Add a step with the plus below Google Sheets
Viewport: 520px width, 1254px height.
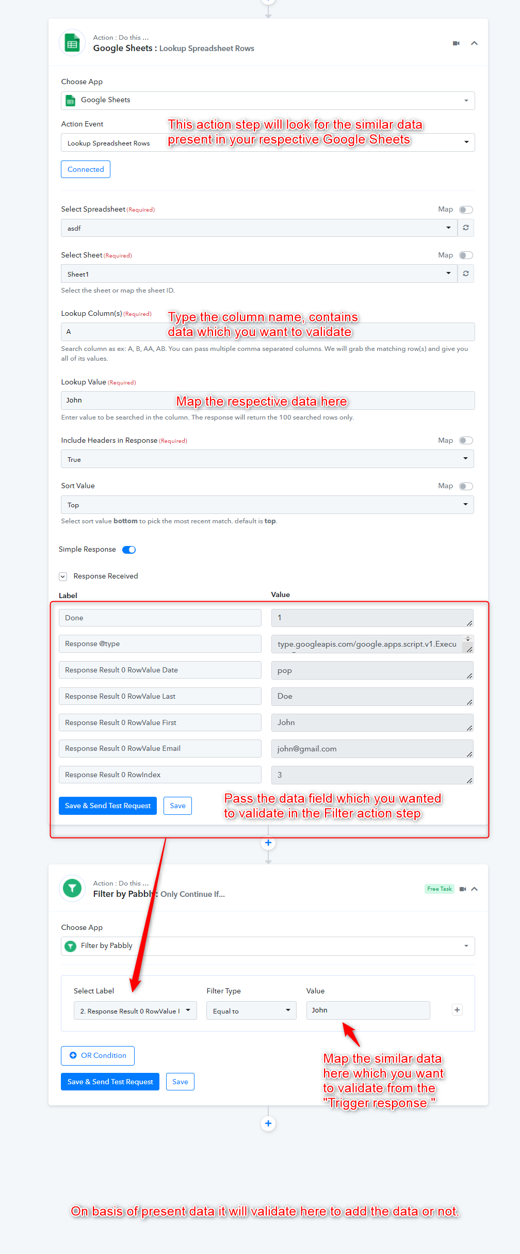click(x=268, y=843)
